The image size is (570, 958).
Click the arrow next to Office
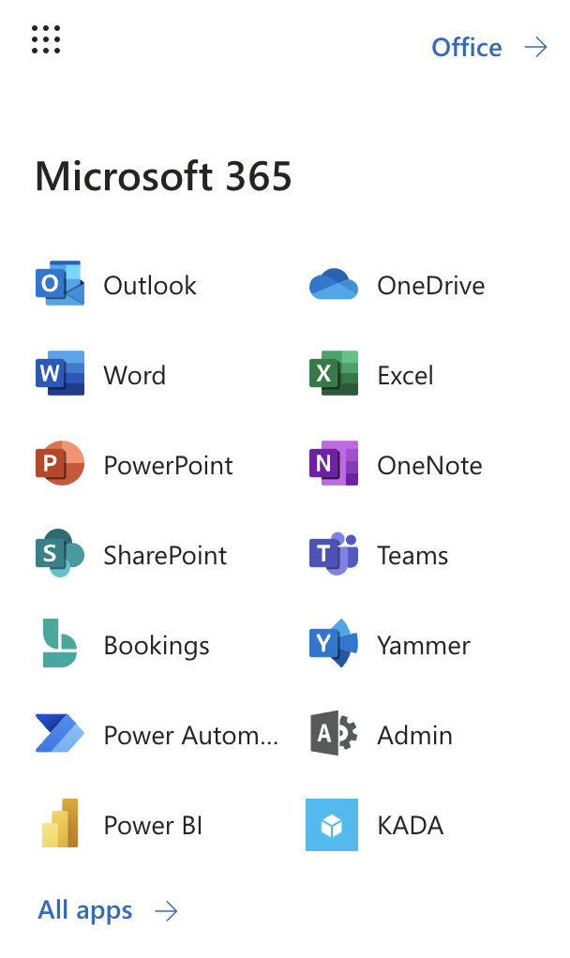coord(535,48)
